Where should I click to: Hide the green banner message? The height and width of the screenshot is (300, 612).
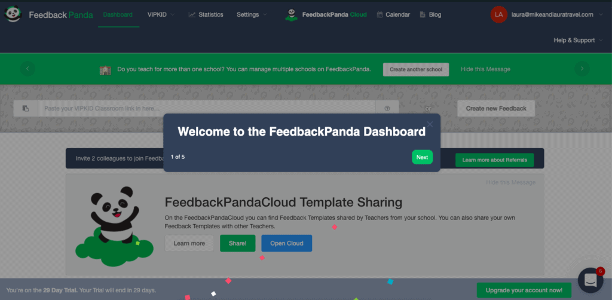485,69
